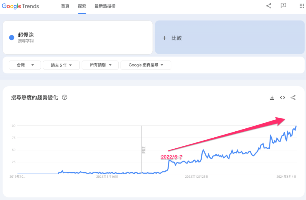Open the help tooltip beside 搜尋熱度的趨勢變化
The image size is (306, 200).
click(x=65, y=97)
